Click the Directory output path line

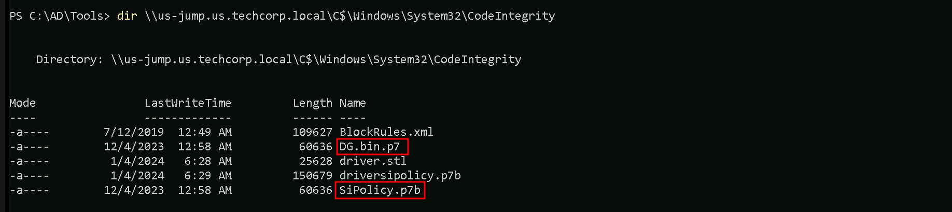tap(278, 60)
